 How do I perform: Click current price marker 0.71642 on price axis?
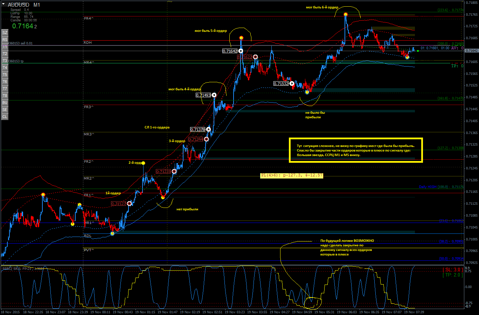click(471, 51)
